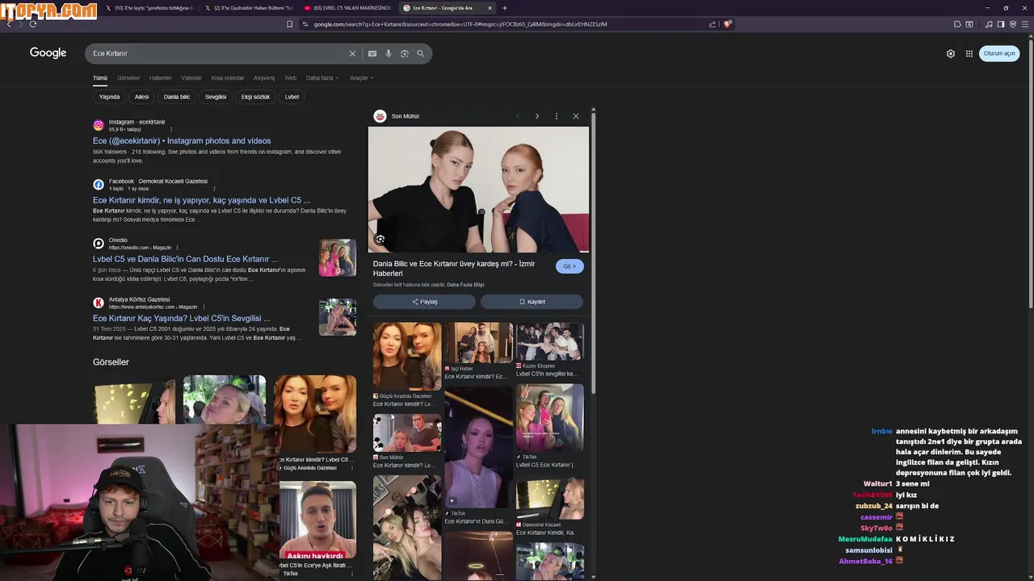Go back using browser back arrow

pos(9,24)
